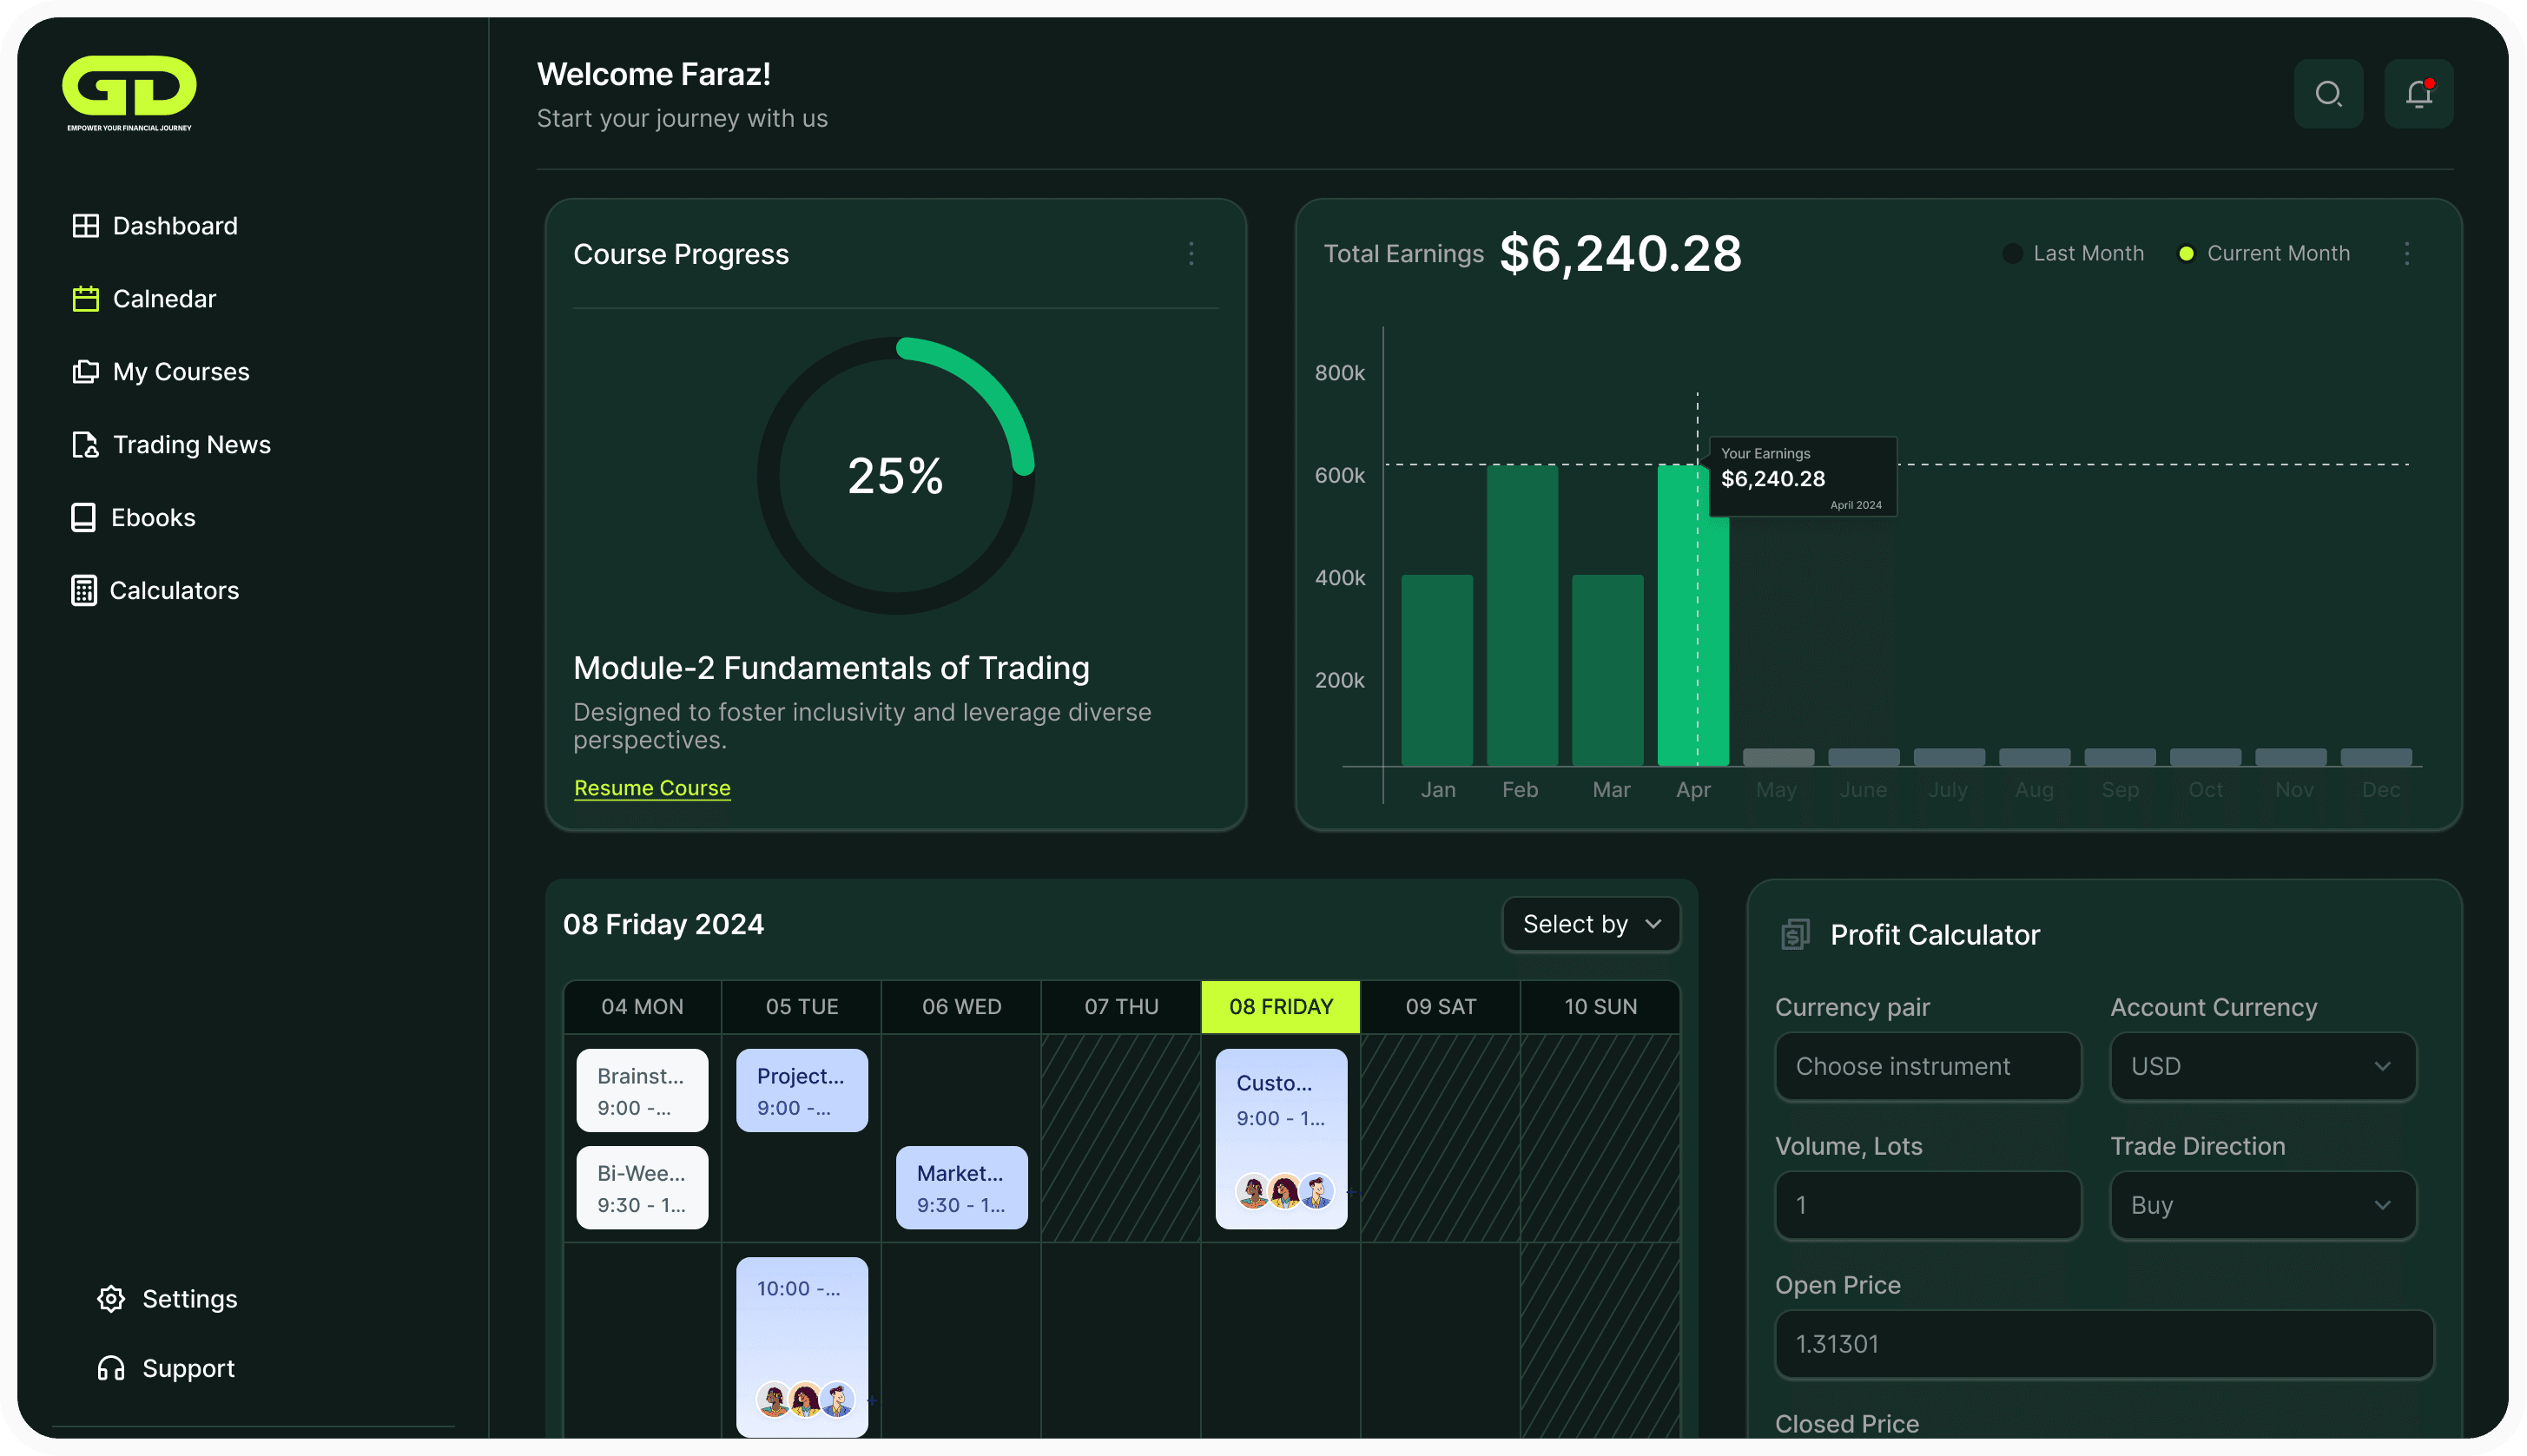2527x1456 pixels.
Task: Open the Trade Direction Buy dropdown
Action: click(2262, 1206)
